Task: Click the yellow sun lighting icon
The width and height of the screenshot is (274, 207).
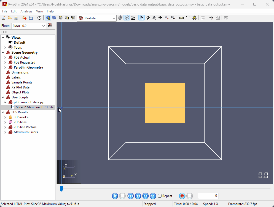Action: click(x=194, y=18)
